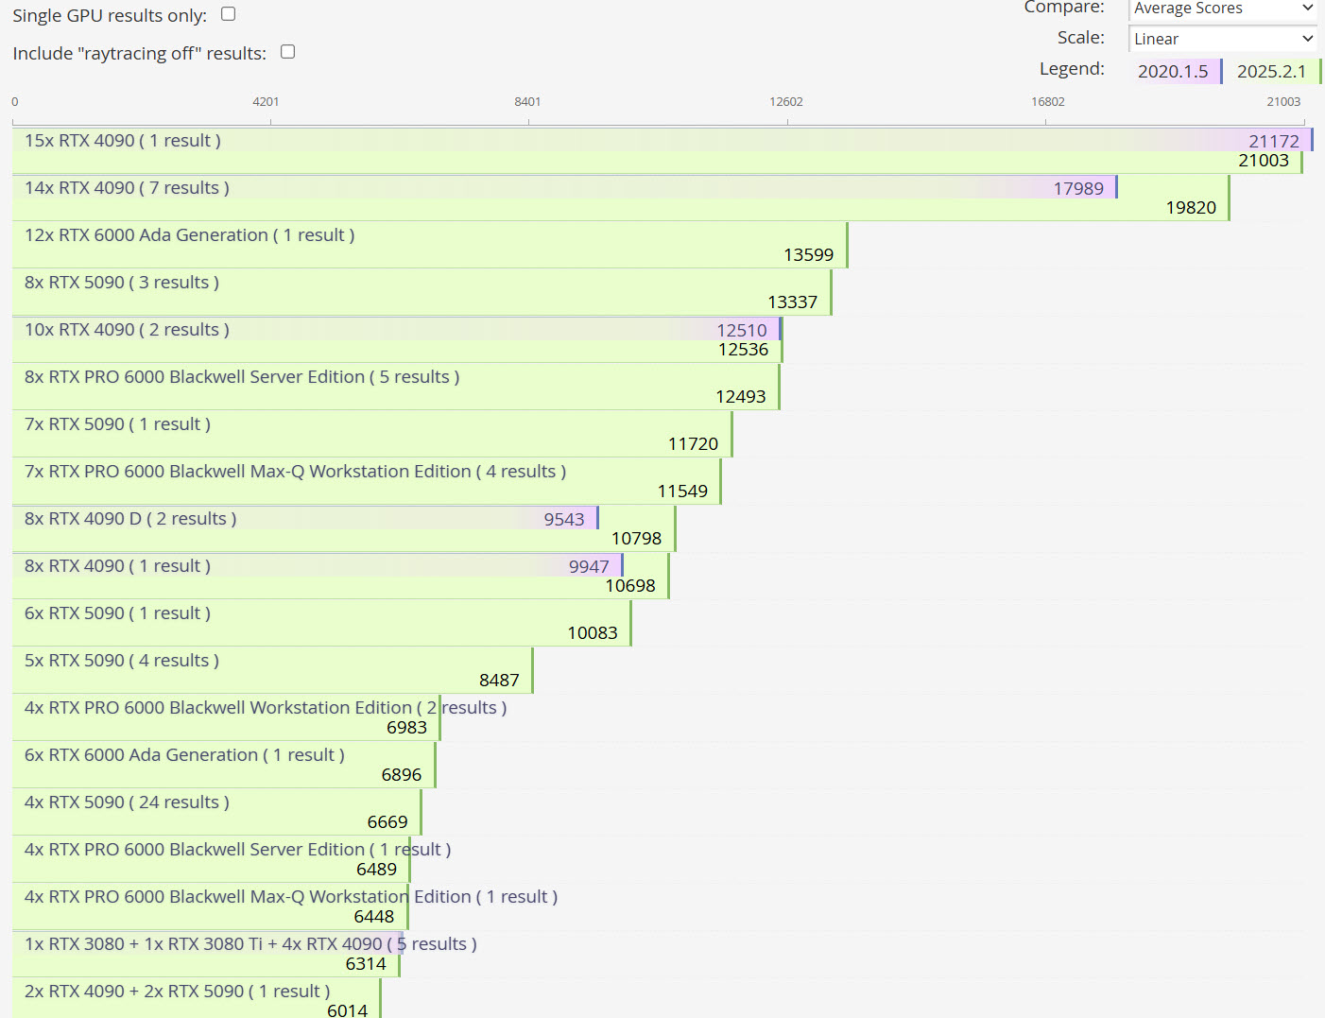Select the 14x RTX 4090 ( 7 results ) row label
The height and width of the screenshot is (1018, 1325).
(127, 188)
